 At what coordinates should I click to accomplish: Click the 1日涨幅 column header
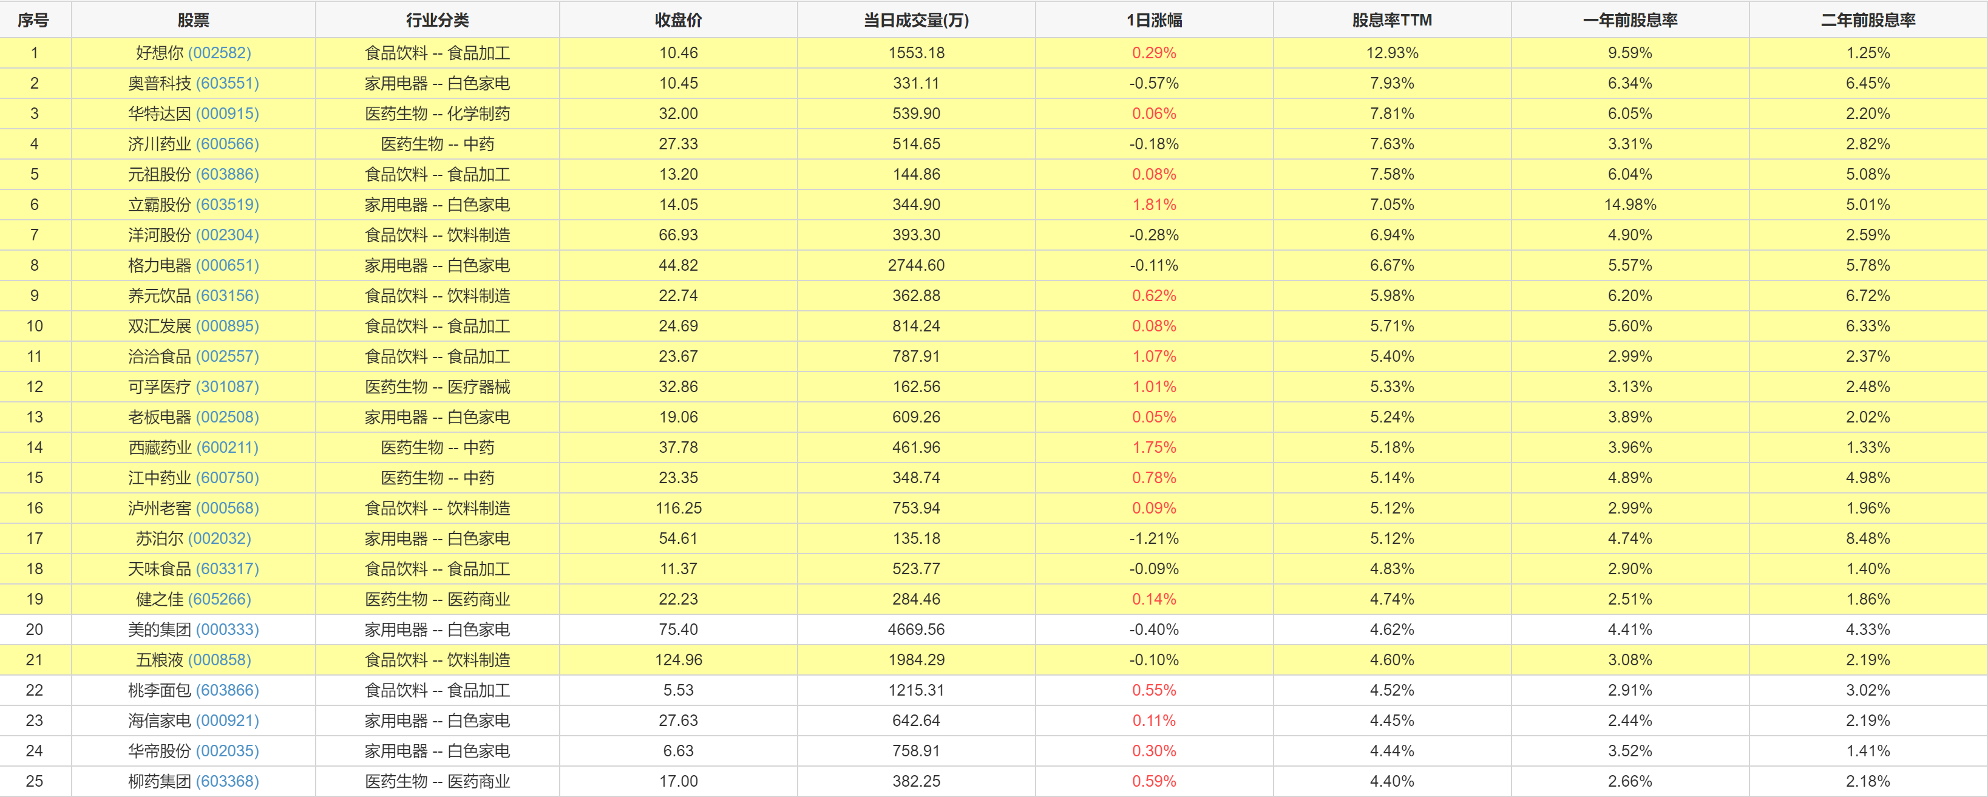click(1154, 20)
